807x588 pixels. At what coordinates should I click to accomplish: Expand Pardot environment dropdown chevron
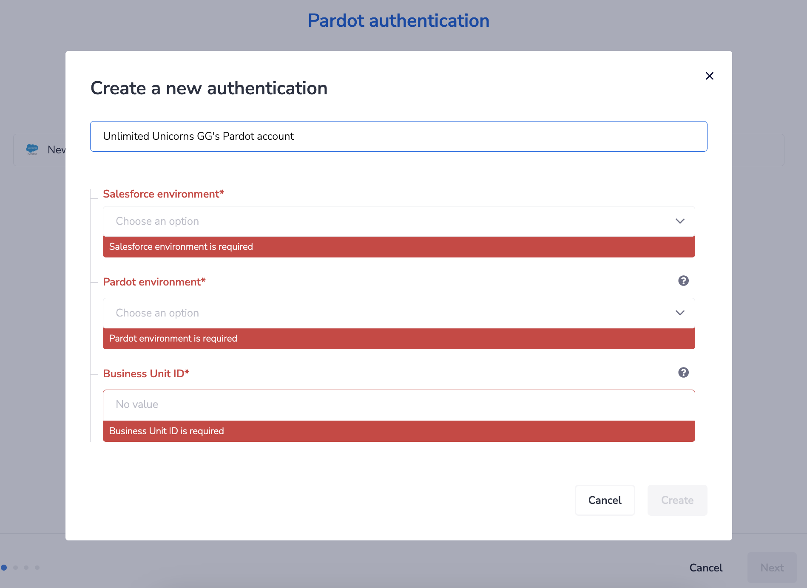pyautogui.click(x=680, y=313)
